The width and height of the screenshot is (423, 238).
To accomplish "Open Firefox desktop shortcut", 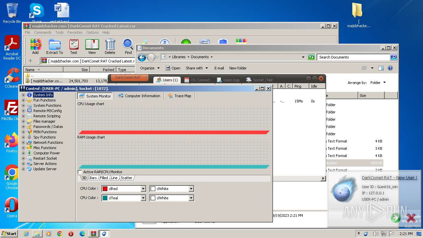I will [12, 143].
